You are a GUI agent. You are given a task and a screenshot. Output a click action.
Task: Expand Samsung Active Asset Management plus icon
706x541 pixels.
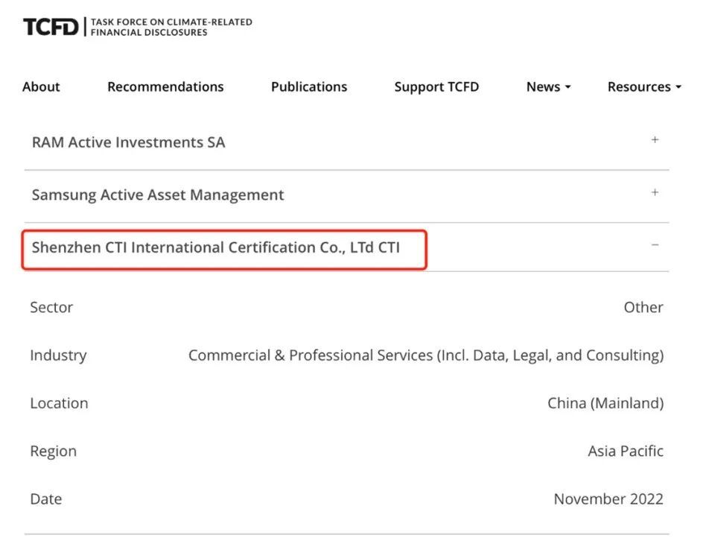pos(655,193)
